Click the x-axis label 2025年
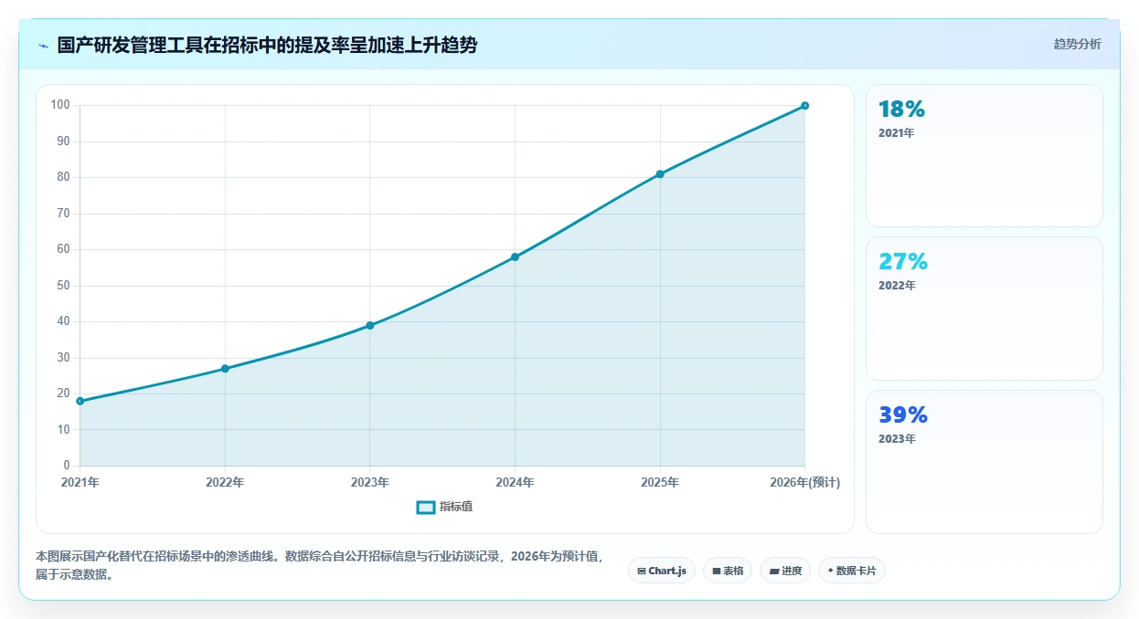This screenshot has height=619, width=1139. click(x=660, y=482)
